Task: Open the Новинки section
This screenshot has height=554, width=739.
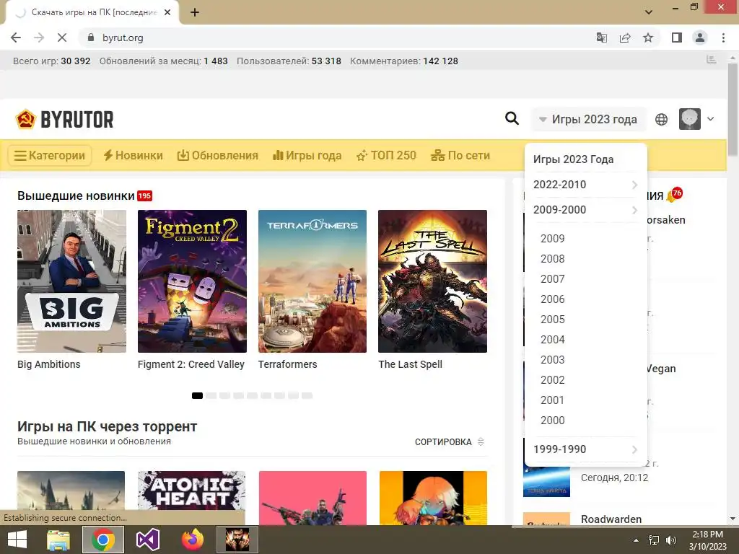Action: point(133,156)
